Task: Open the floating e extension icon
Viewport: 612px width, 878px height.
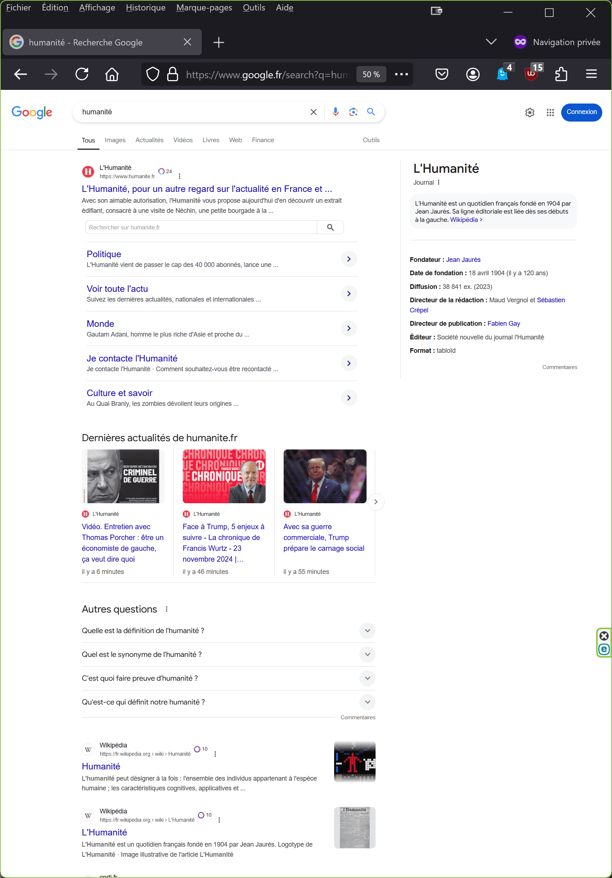Action: tap(604, 649)
